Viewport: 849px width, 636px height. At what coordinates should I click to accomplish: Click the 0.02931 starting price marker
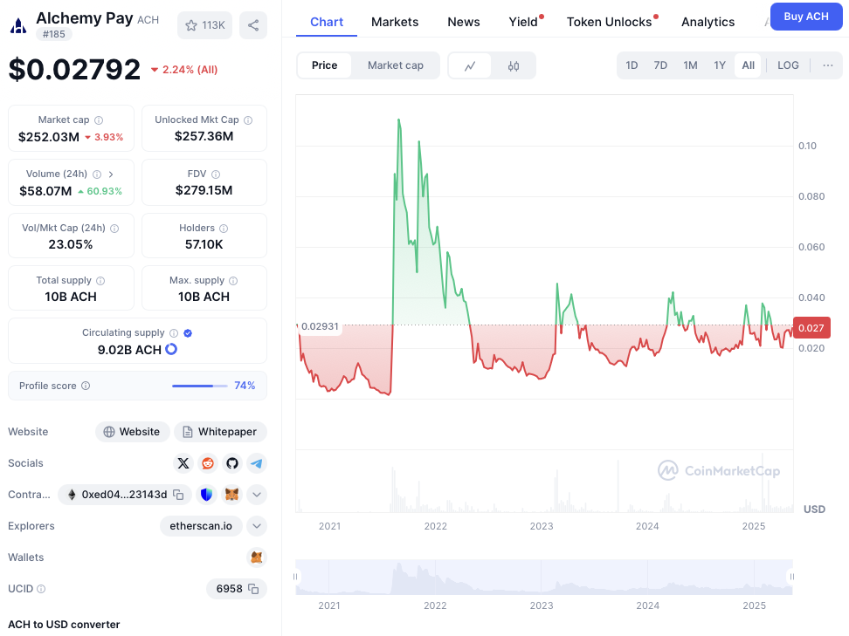click(x=320, y=326)
